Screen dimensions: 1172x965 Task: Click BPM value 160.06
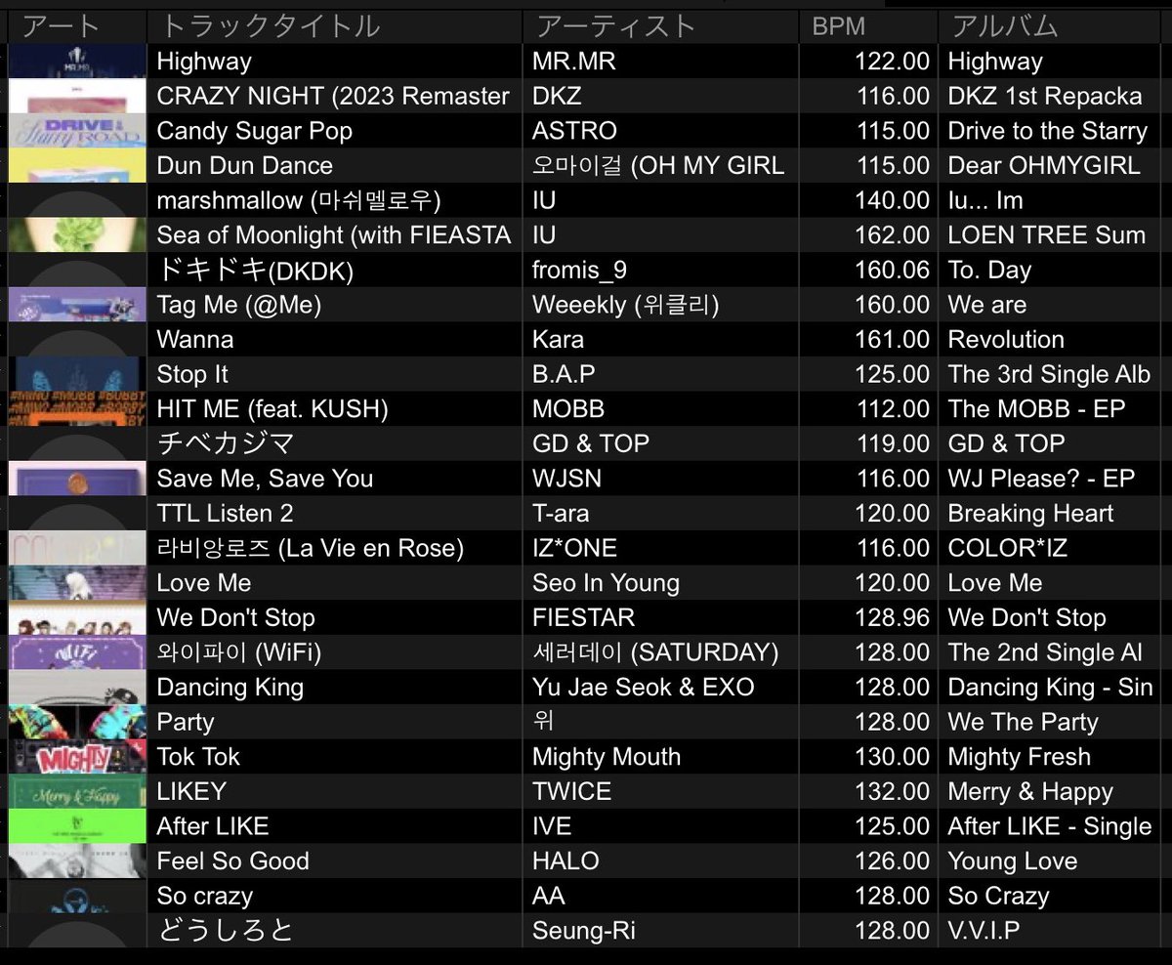coord(892,271)
